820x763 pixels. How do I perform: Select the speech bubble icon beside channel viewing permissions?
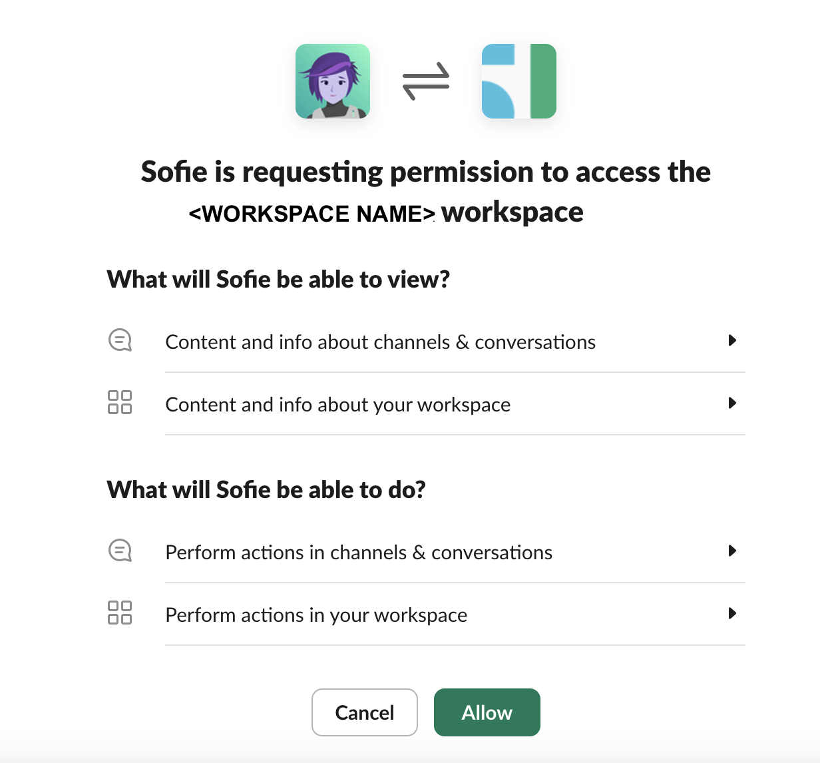(120, 340)
